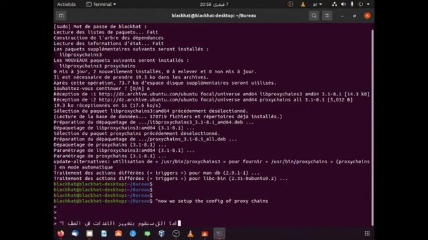The height and width of the screenshot is (240, 428).
Task: Open Firefox from the dock
Action: (x=61, y=233)
